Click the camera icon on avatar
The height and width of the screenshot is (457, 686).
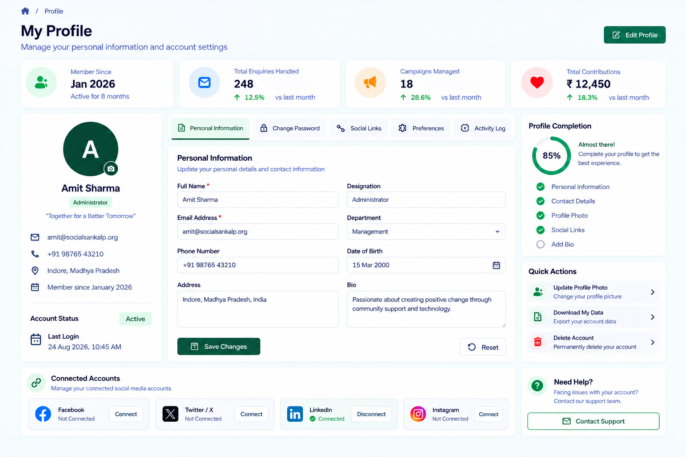point(111,169)
